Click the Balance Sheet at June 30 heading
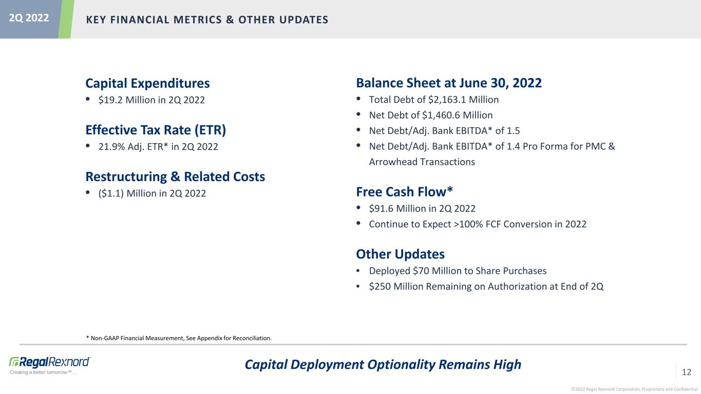This screenshot has width=701, height=394. tap(449, 83)
